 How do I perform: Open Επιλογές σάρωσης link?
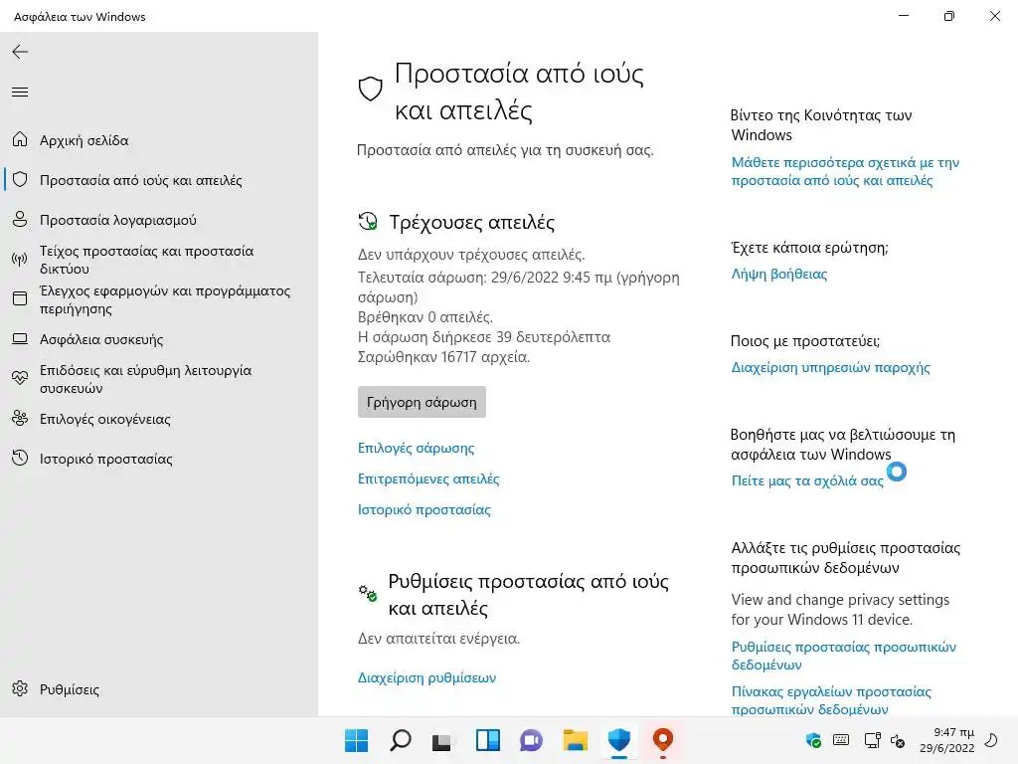point(416,448)
